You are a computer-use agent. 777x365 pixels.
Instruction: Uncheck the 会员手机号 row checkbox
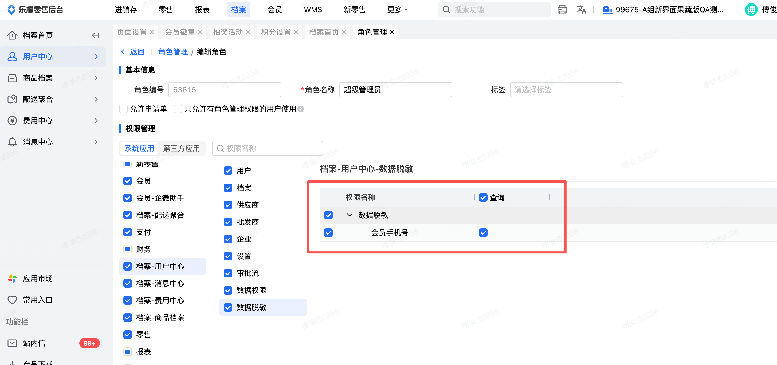pyautogui.click(x=328, y=233)
